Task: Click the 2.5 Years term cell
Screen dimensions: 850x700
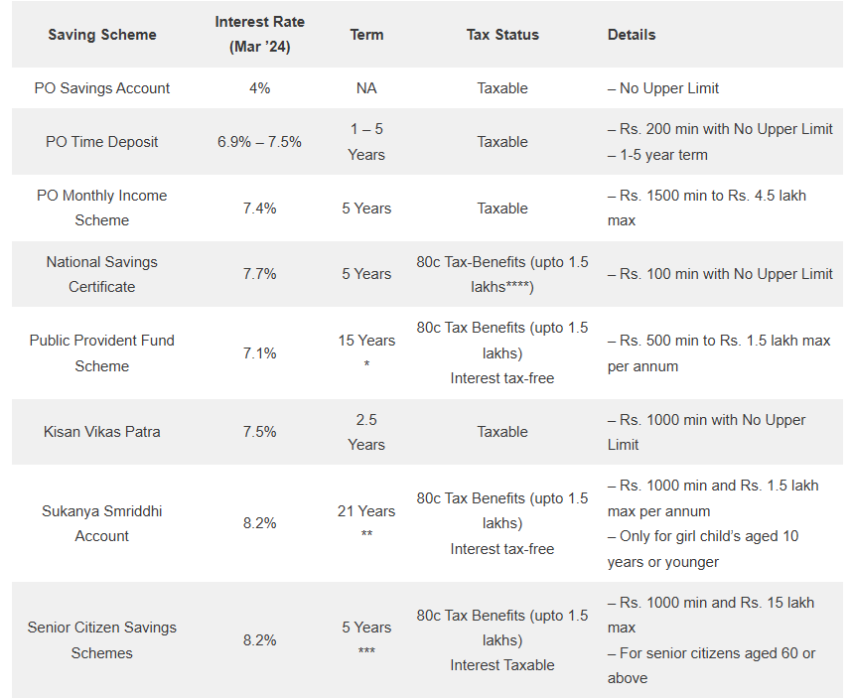Action: (366, 432)
